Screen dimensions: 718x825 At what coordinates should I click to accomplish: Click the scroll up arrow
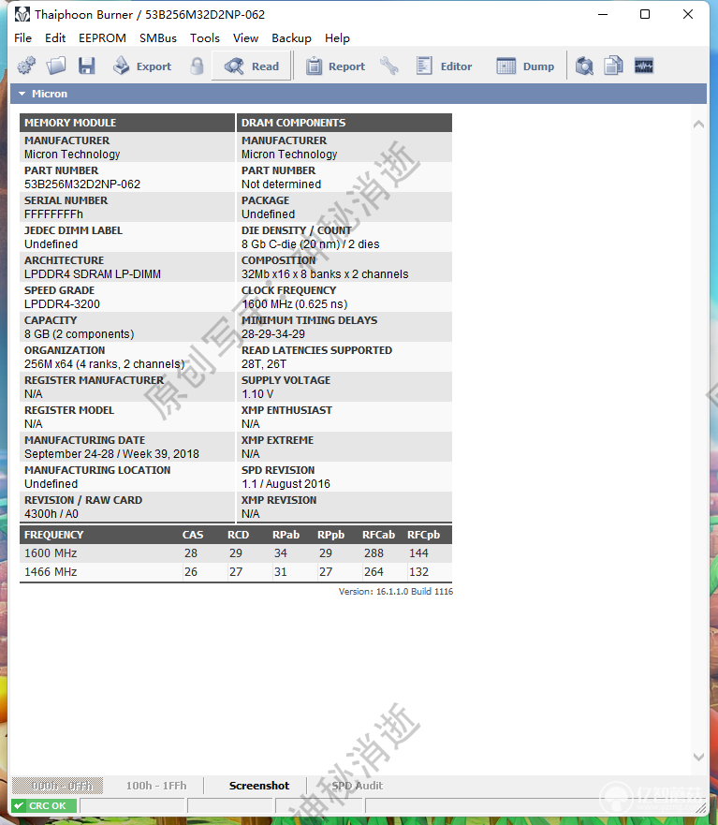tap(698, 125)
